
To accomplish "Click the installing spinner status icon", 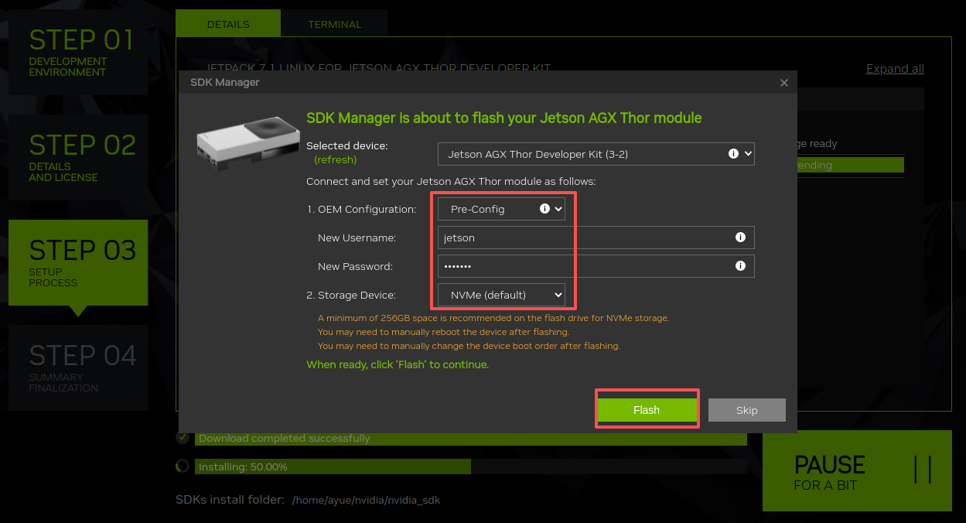I will [x=183, y=467].
